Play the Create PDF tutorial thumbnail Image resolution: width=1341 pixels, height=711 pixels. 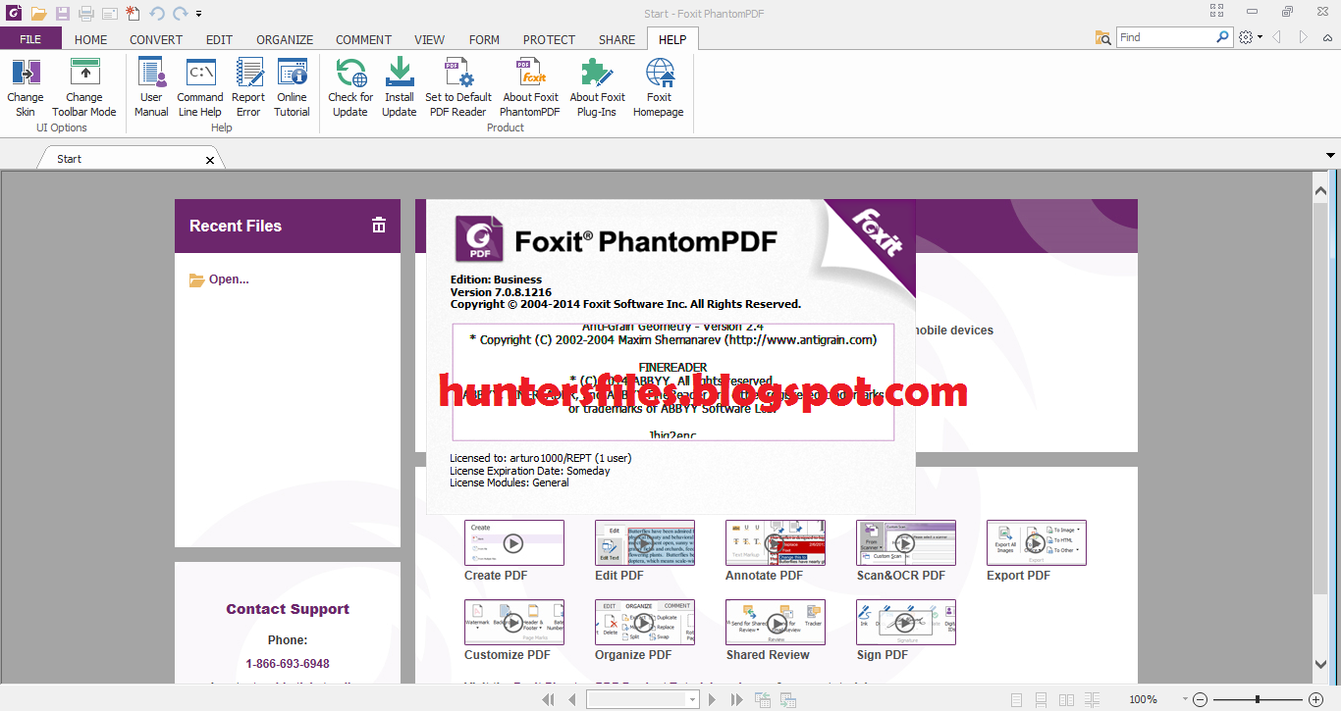pyautogui.click(x=513, y=542)
